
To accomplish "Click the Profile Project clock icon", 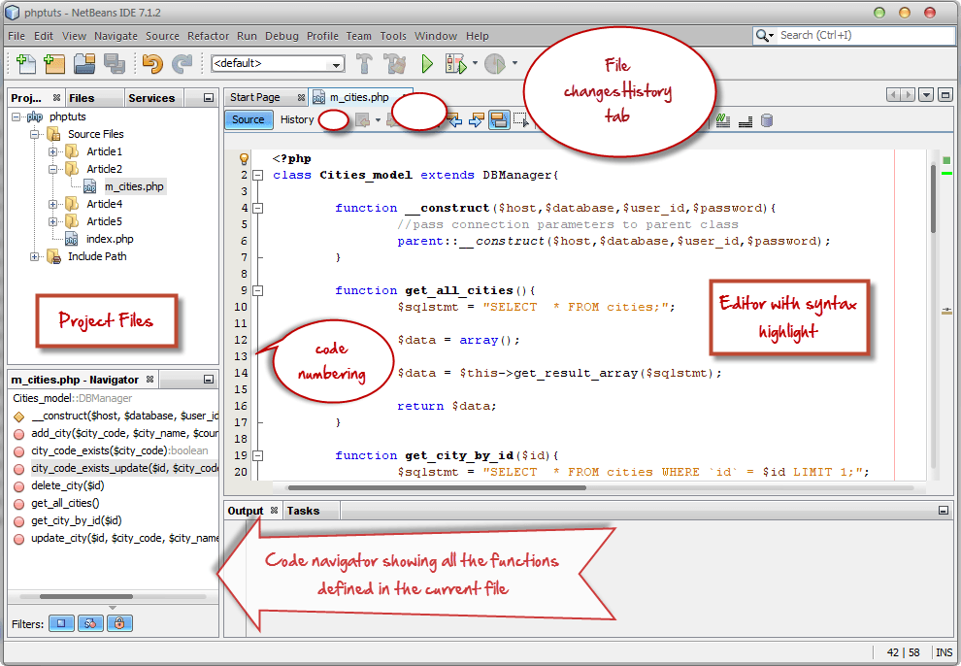I will tap(495, 64).
